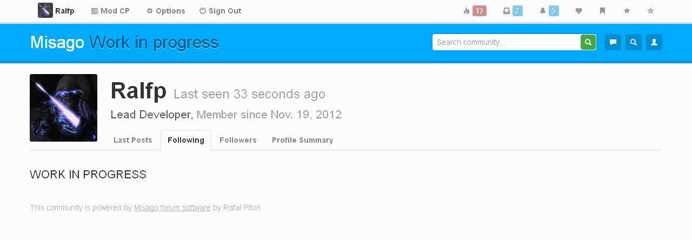Open the Profile Summary tab
This screenshot has width=692, height=240.
[302, 140]
